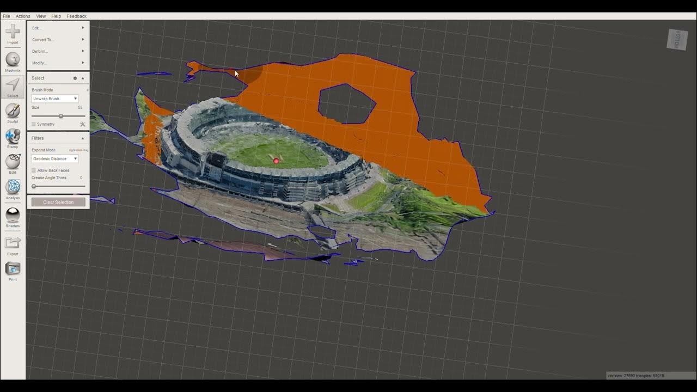This screenshot has height=392, width=697.
Task: Enable the Symmetry checkbox
Action: point(34,124)
